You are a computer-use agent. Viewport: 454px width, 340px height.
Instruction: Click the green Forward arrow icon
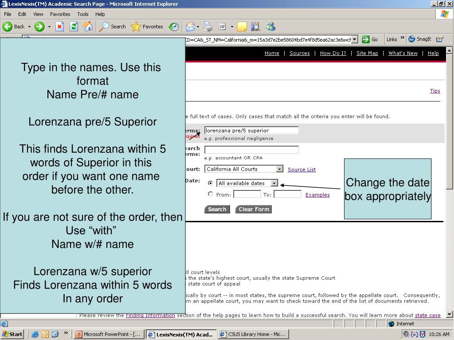pyautogui.click(x=39, y=27)
